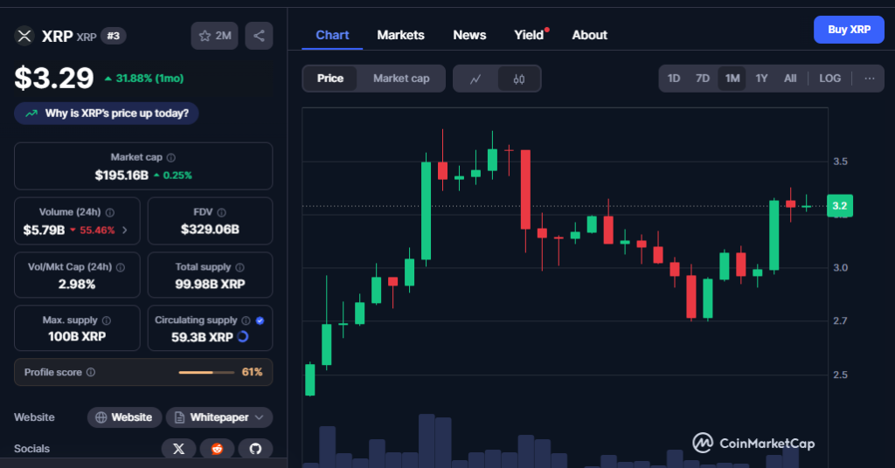Open the News tab
Screen dimensions: 895x468
click(x=469, y=35)
